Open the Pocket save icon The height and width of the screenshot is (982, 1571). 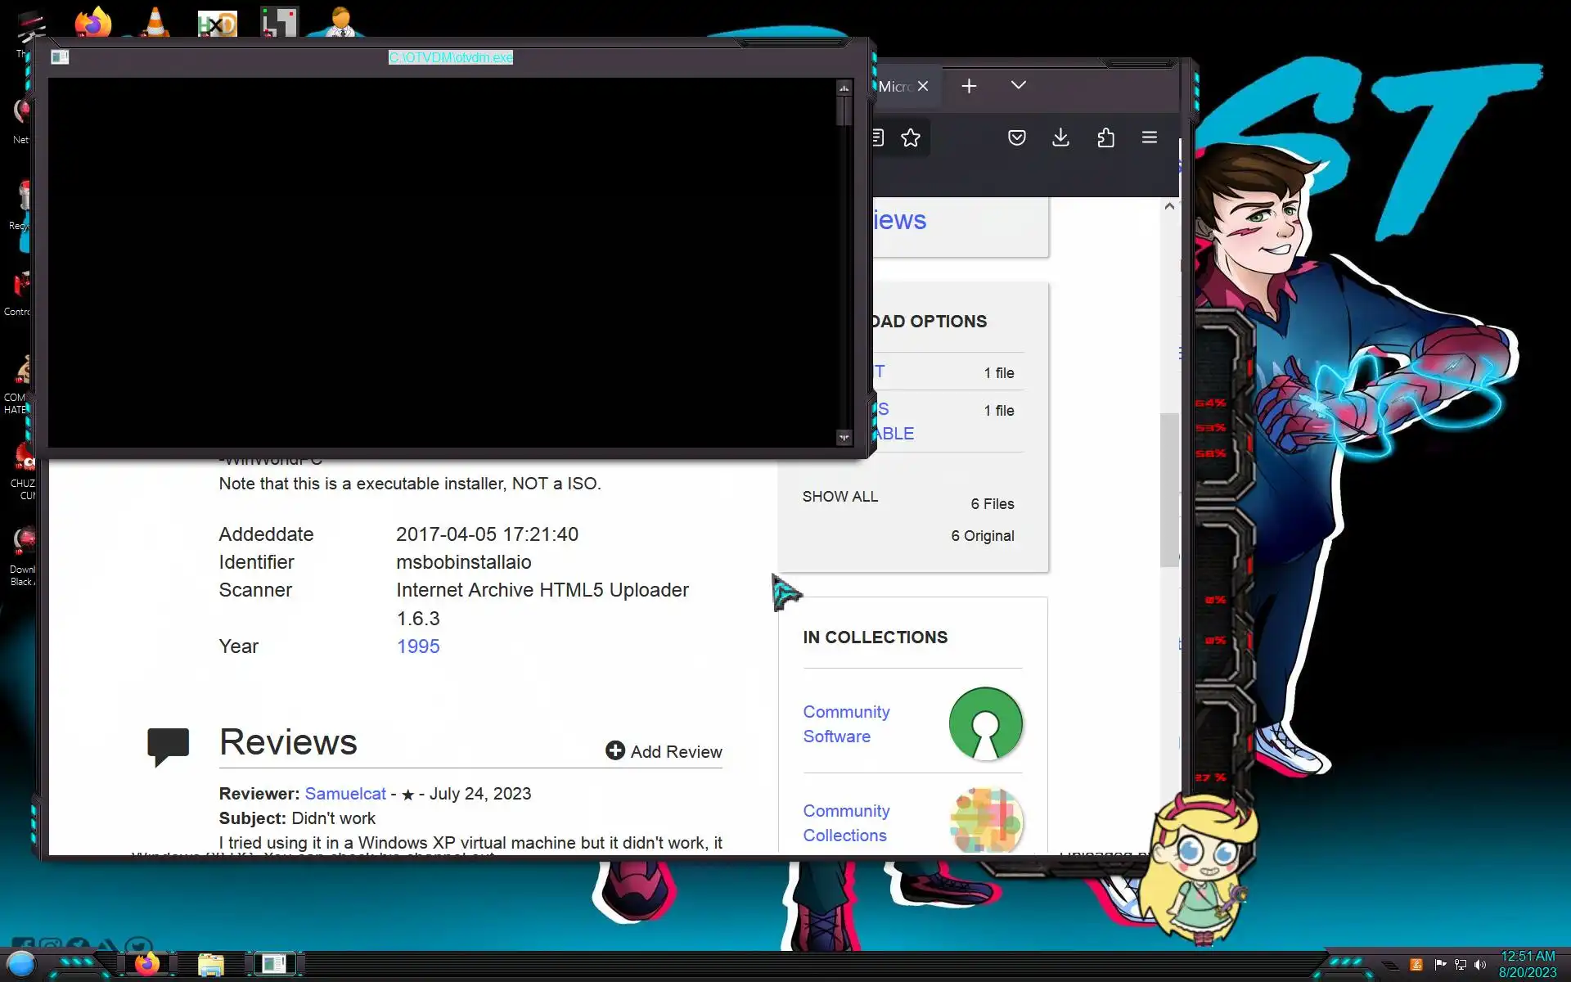[x=1016, y=137]
